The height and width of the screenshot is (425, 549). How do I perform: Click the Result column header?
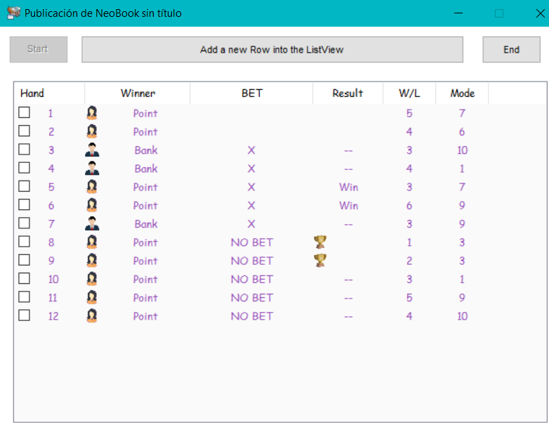pyautogui.click(x=348, y=93)
